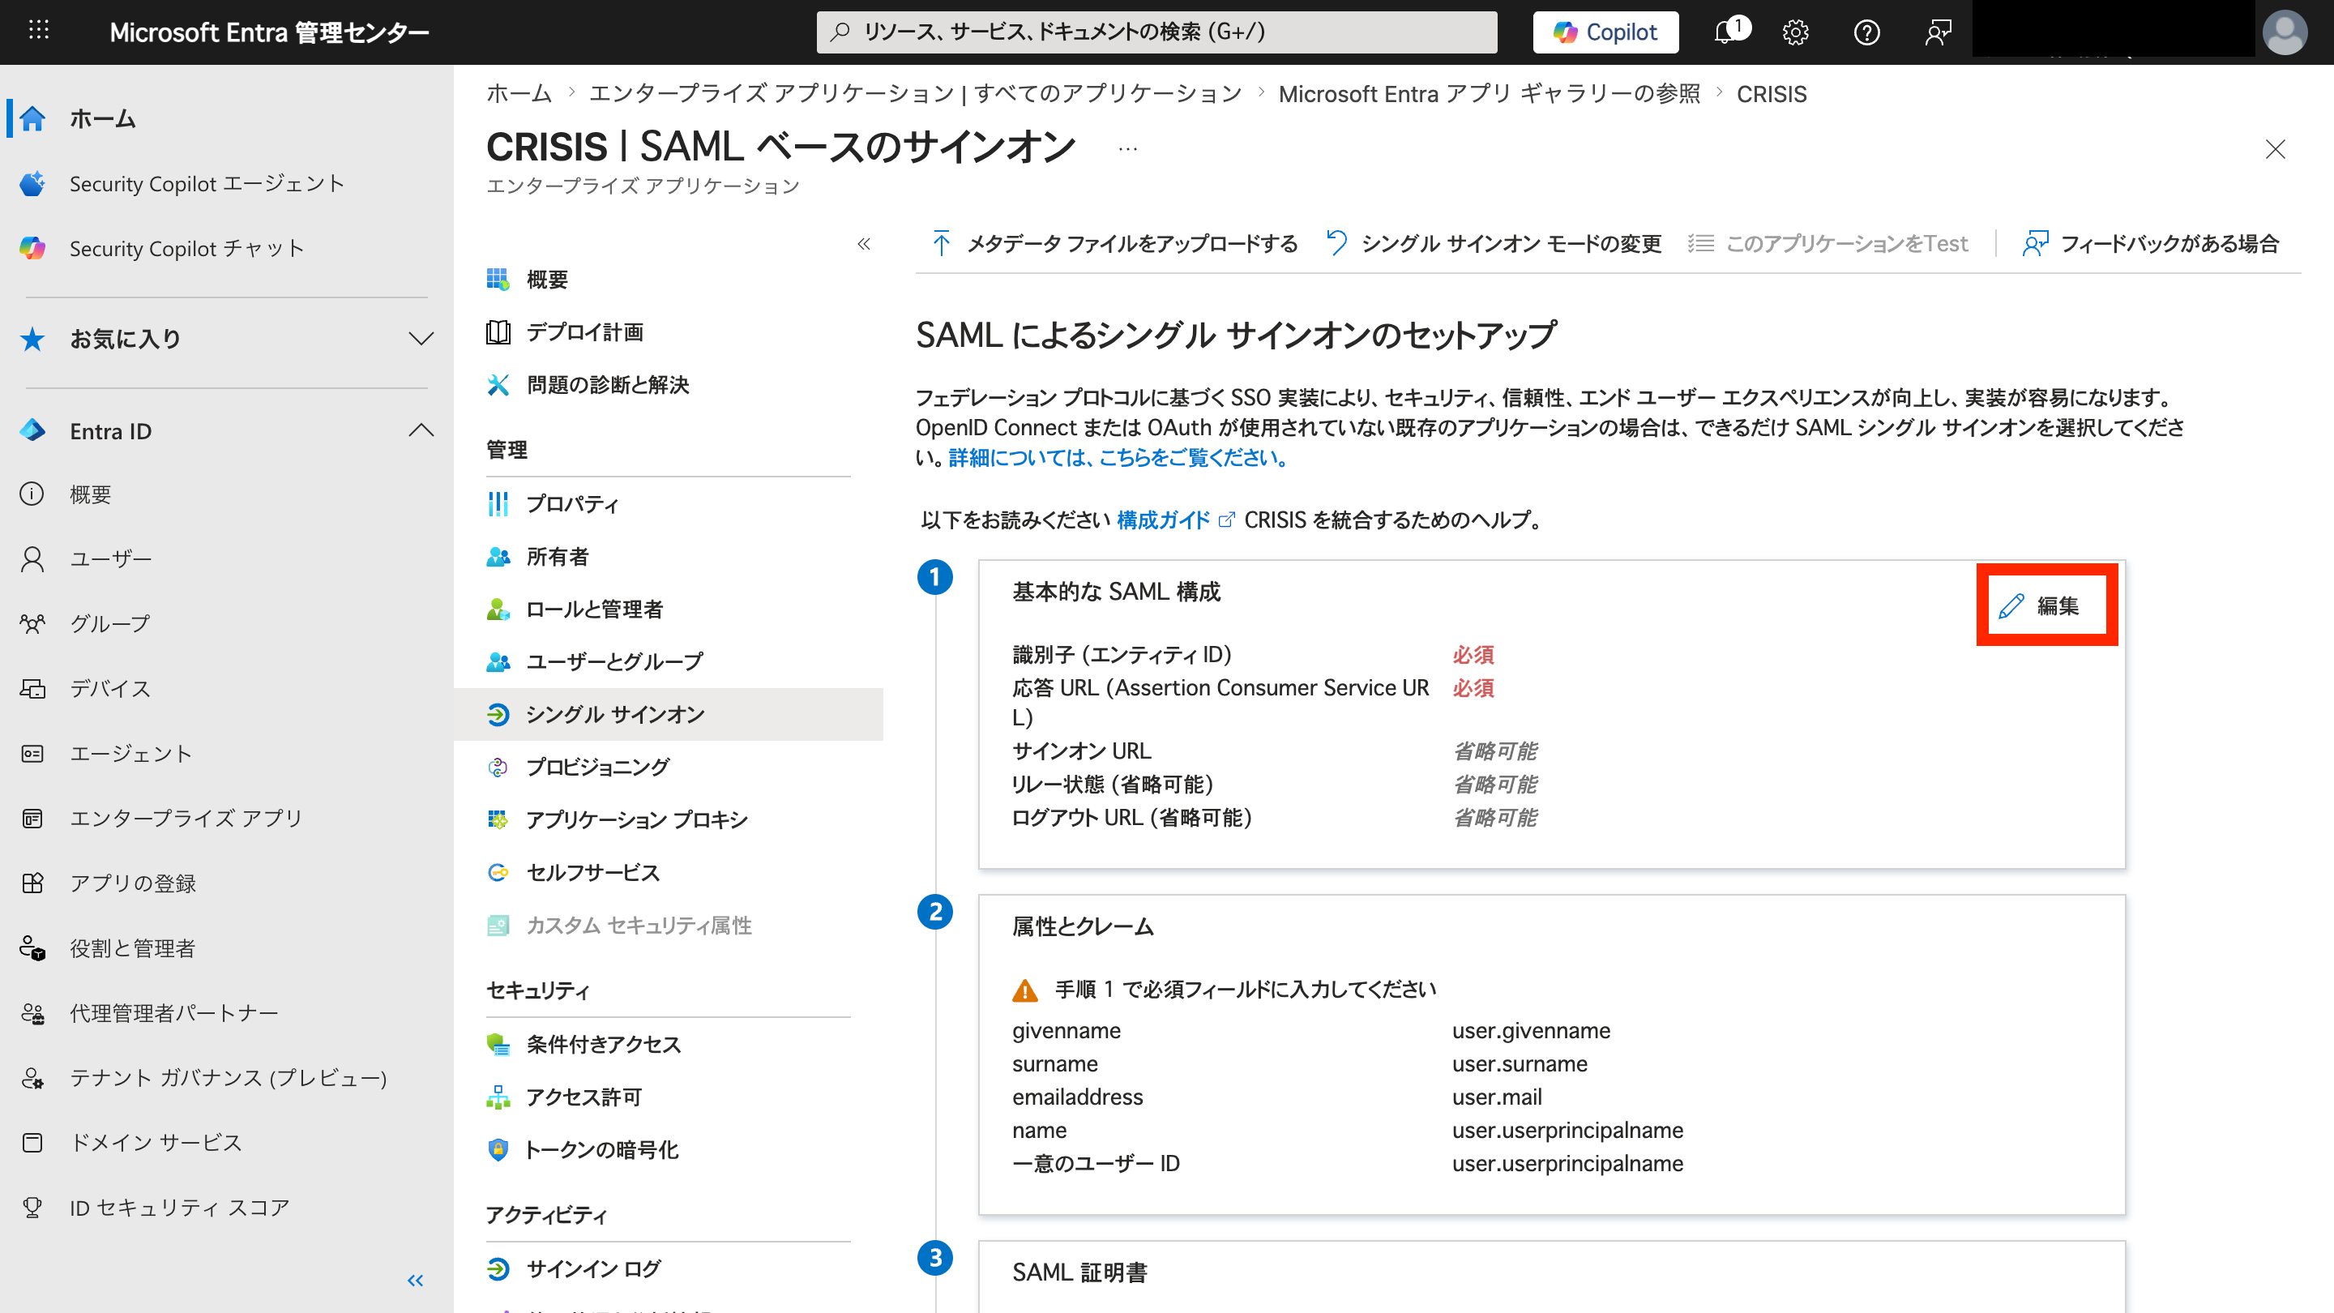
Task: Open the help question mark icon
Action: (1866, 32)
